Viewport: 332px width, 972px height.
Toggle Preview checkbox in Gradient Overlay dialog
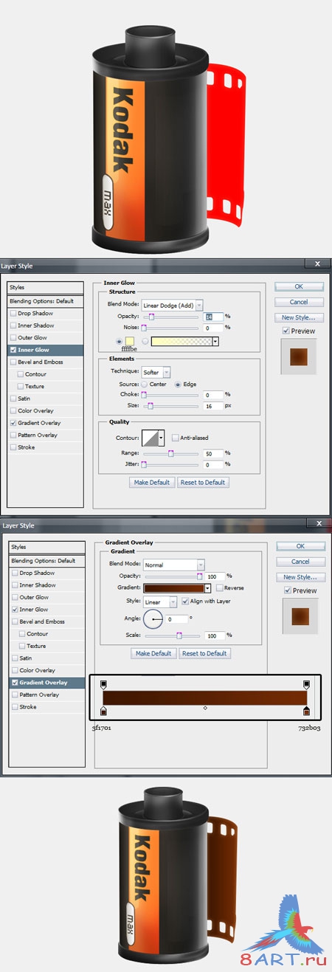coord(286,590)
